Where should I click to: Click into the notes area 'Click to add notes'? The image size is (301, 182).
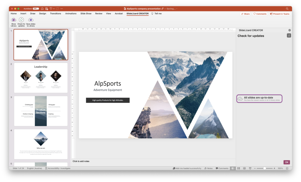click(x=81, y=161)
